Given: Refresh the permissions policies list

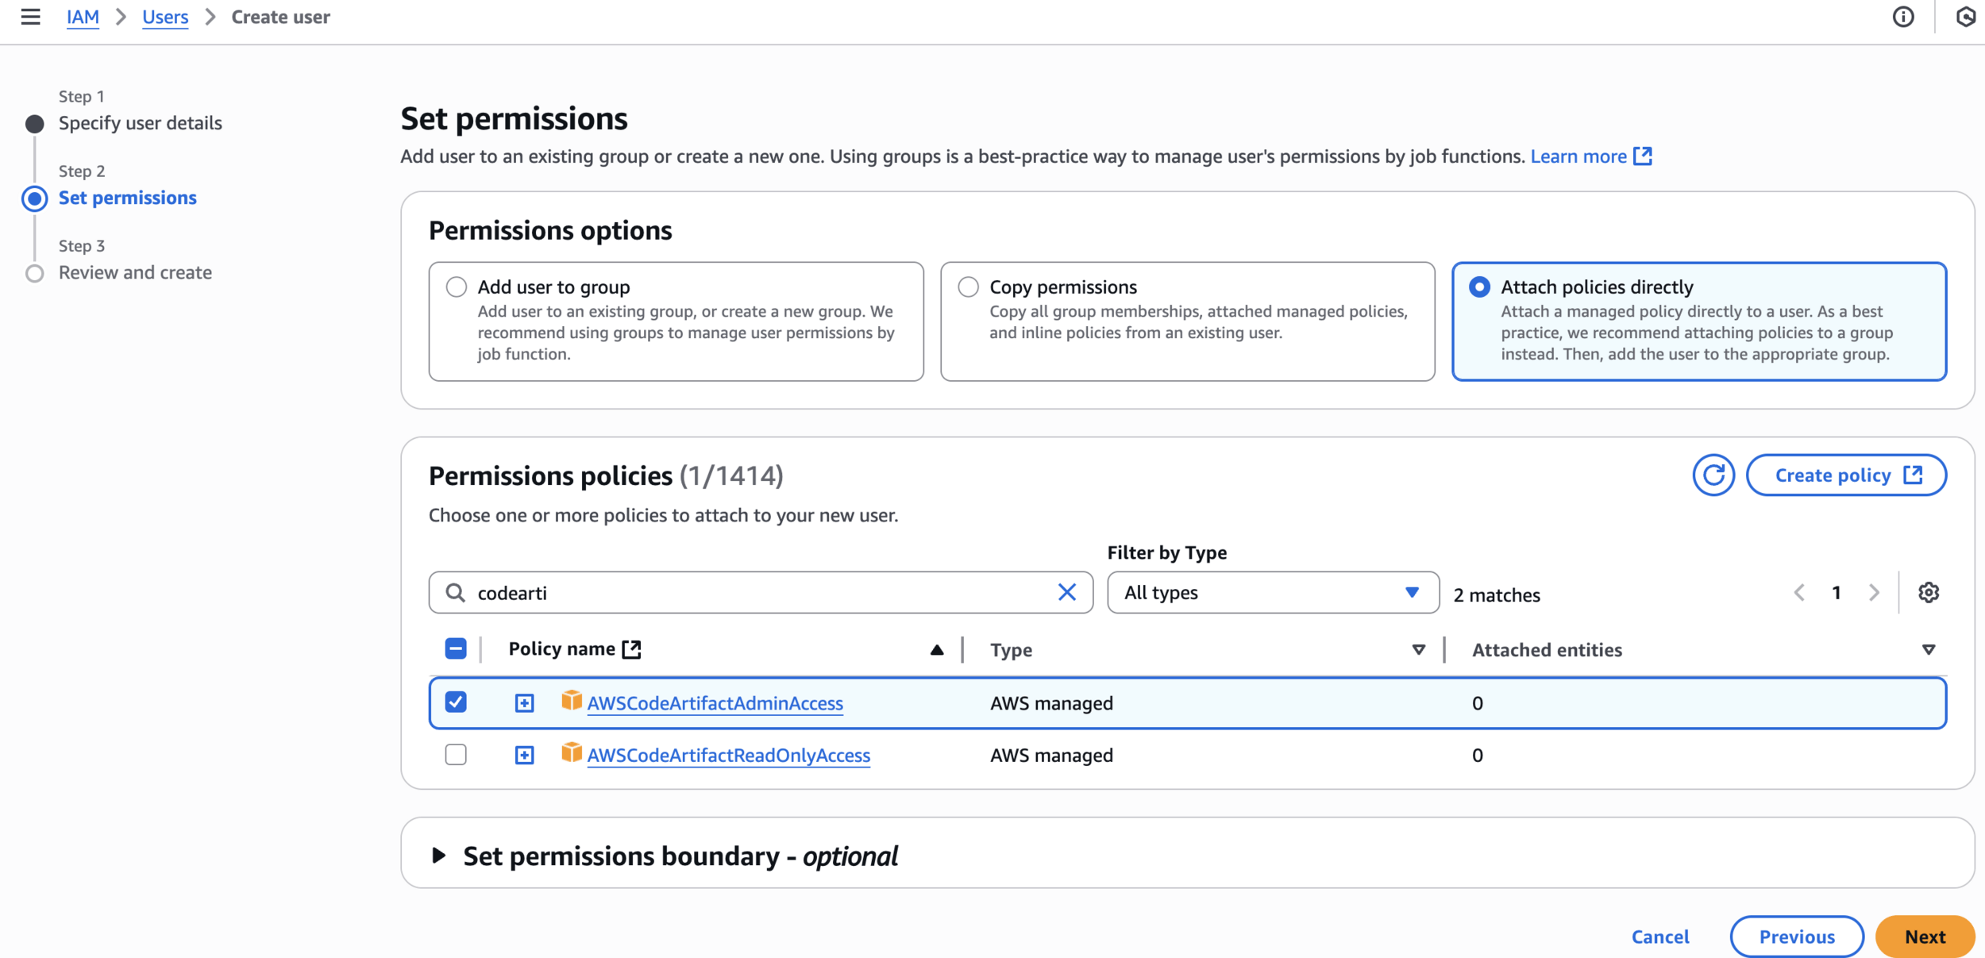Looking at the screenshot, I should coord(1713,475).
